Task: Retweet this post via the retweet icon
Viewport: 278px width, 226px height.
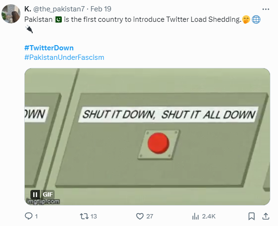Action: coord(84,216)
